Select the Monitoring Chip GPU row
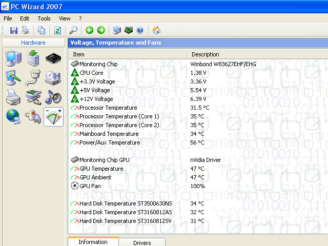The image size is (328, 246). point(198,160)
